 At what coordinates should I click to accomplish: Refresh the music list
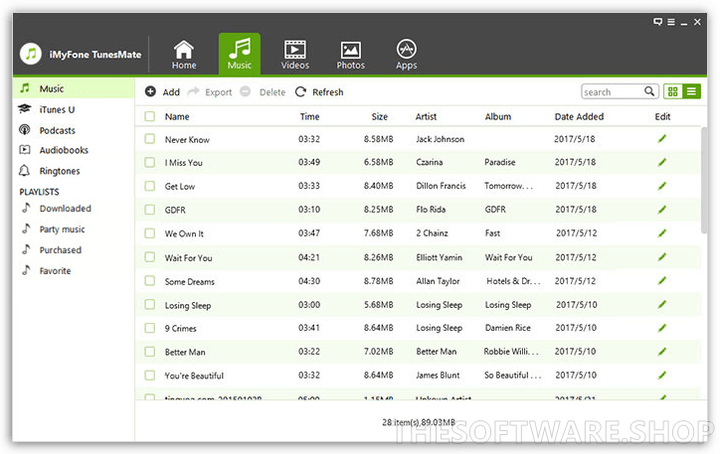coord(318,92)
